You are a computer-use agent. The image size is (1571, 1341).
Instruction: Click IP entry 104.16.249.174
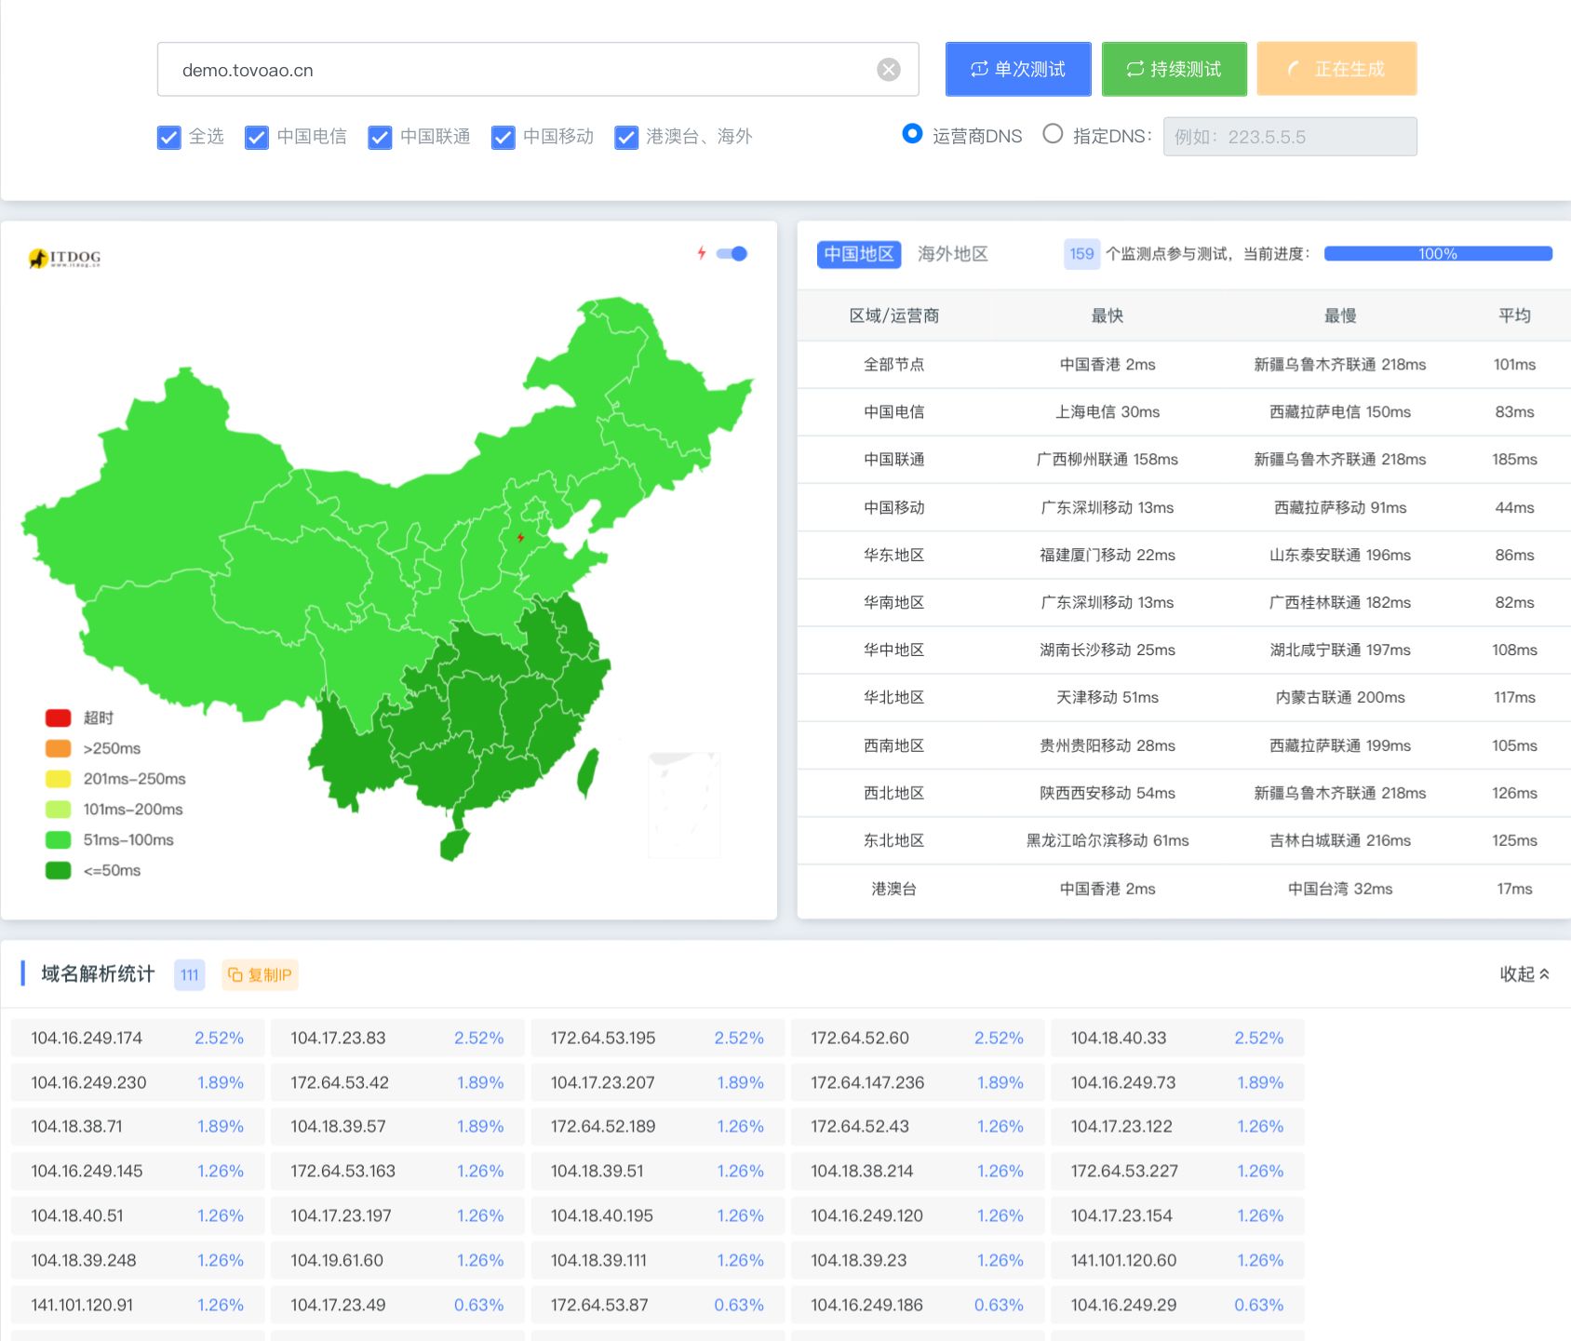[x=138, y=1039]
